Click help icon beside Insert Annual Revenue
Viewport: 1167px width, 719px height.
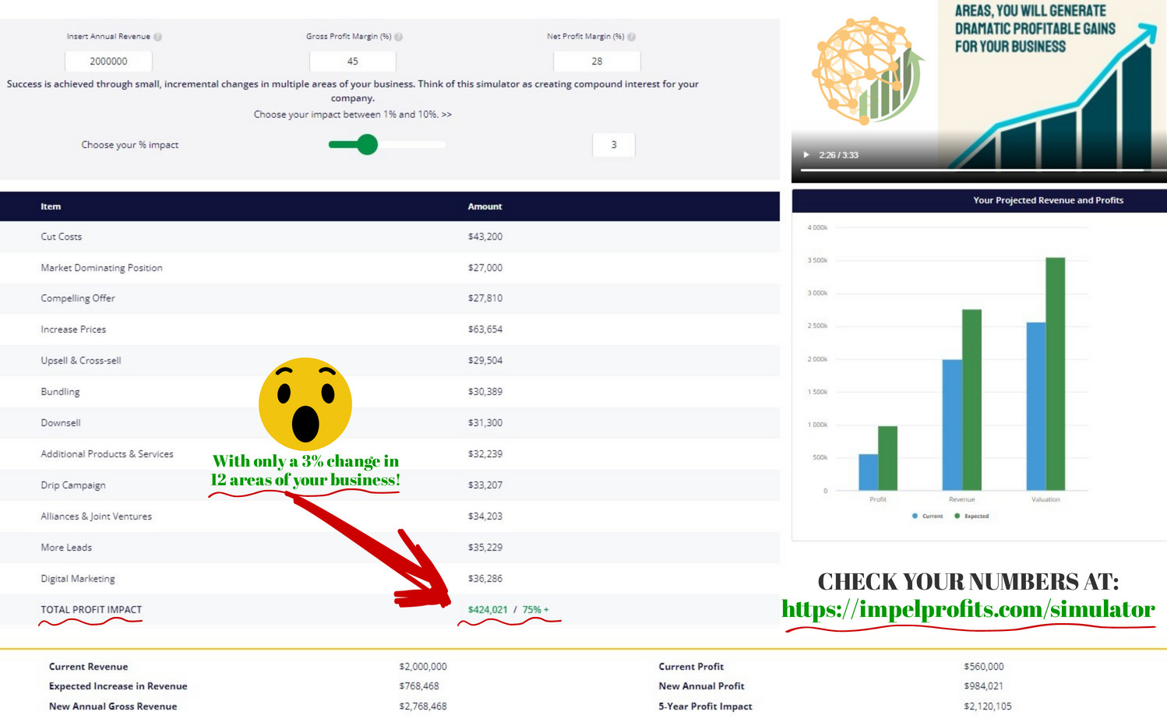click(158, 37)
